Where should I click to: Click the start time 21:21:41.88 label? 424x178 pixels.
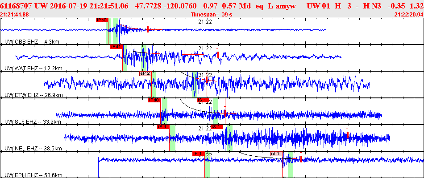[15, 15]
